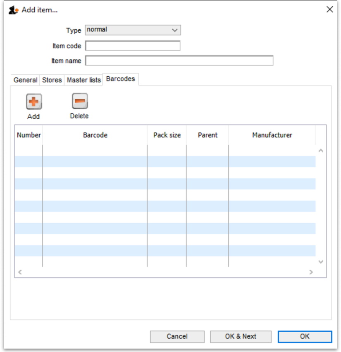Click the Manufacturer column header
Screen dimensions: 341x352
[272, 135]
